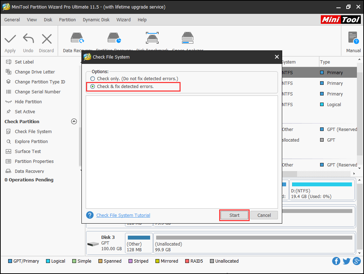Select Disk 3 Unallocated 99.9 GB block
The width and height of the screenshot is (364, 274).
(254, 243)
